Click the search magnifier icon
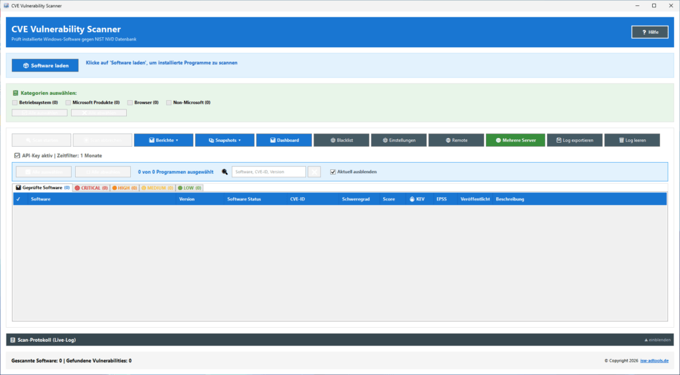This screenshot has width=680, height=375. tap(224, 172)
